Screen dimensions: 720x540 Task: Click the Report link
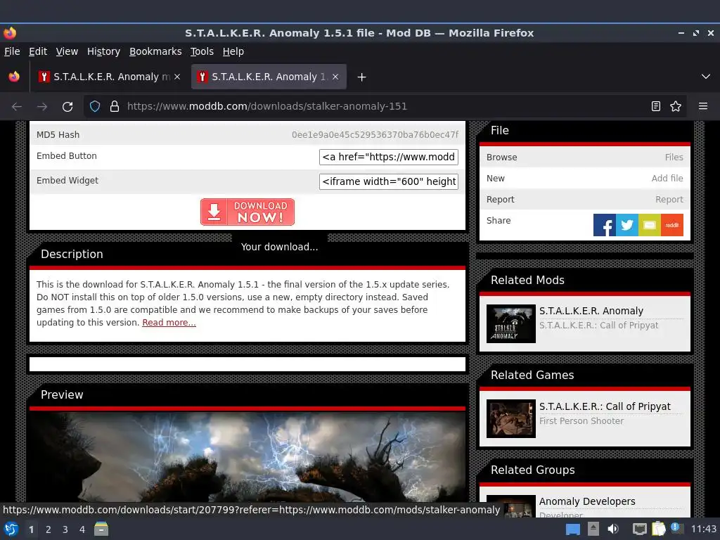(669, 199)
